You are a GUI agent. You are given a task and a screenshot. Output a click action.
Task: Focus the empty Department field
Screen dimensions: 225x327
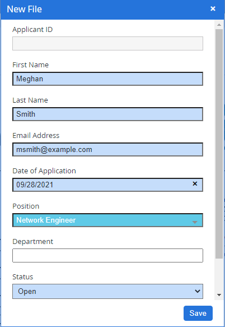(x=107, y=255)
